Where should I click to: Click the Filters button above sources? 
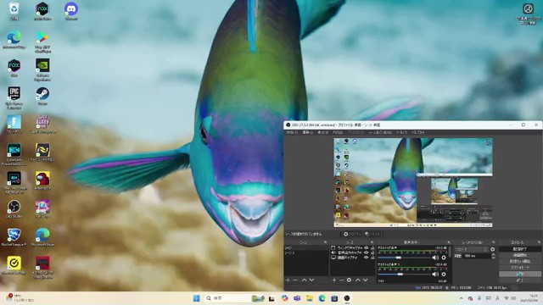click(x=372, y=234)
